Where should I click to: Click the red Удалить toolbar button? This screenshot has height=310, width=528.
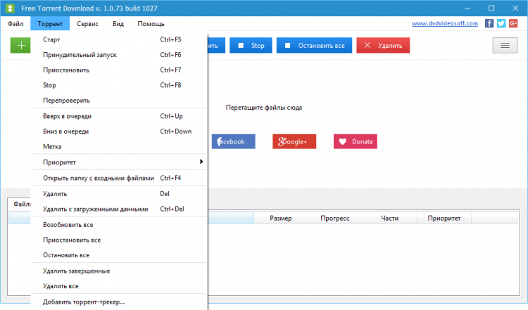click(383, 46)
